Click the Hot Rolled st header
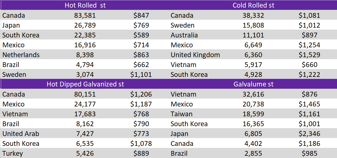The width and height of the screenshot is (337, 158). tap(85, 5)
